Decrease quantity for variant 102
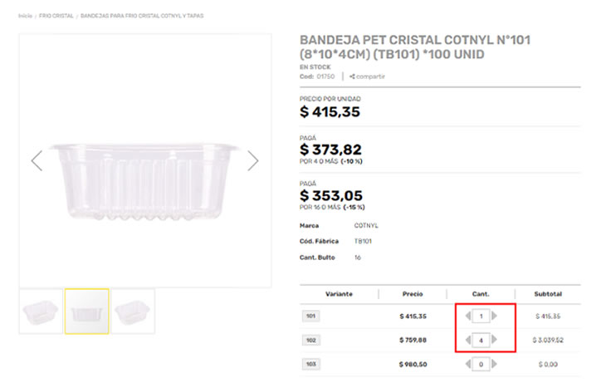This screenshot has width=606, height=388. click(x=468, y=340)
